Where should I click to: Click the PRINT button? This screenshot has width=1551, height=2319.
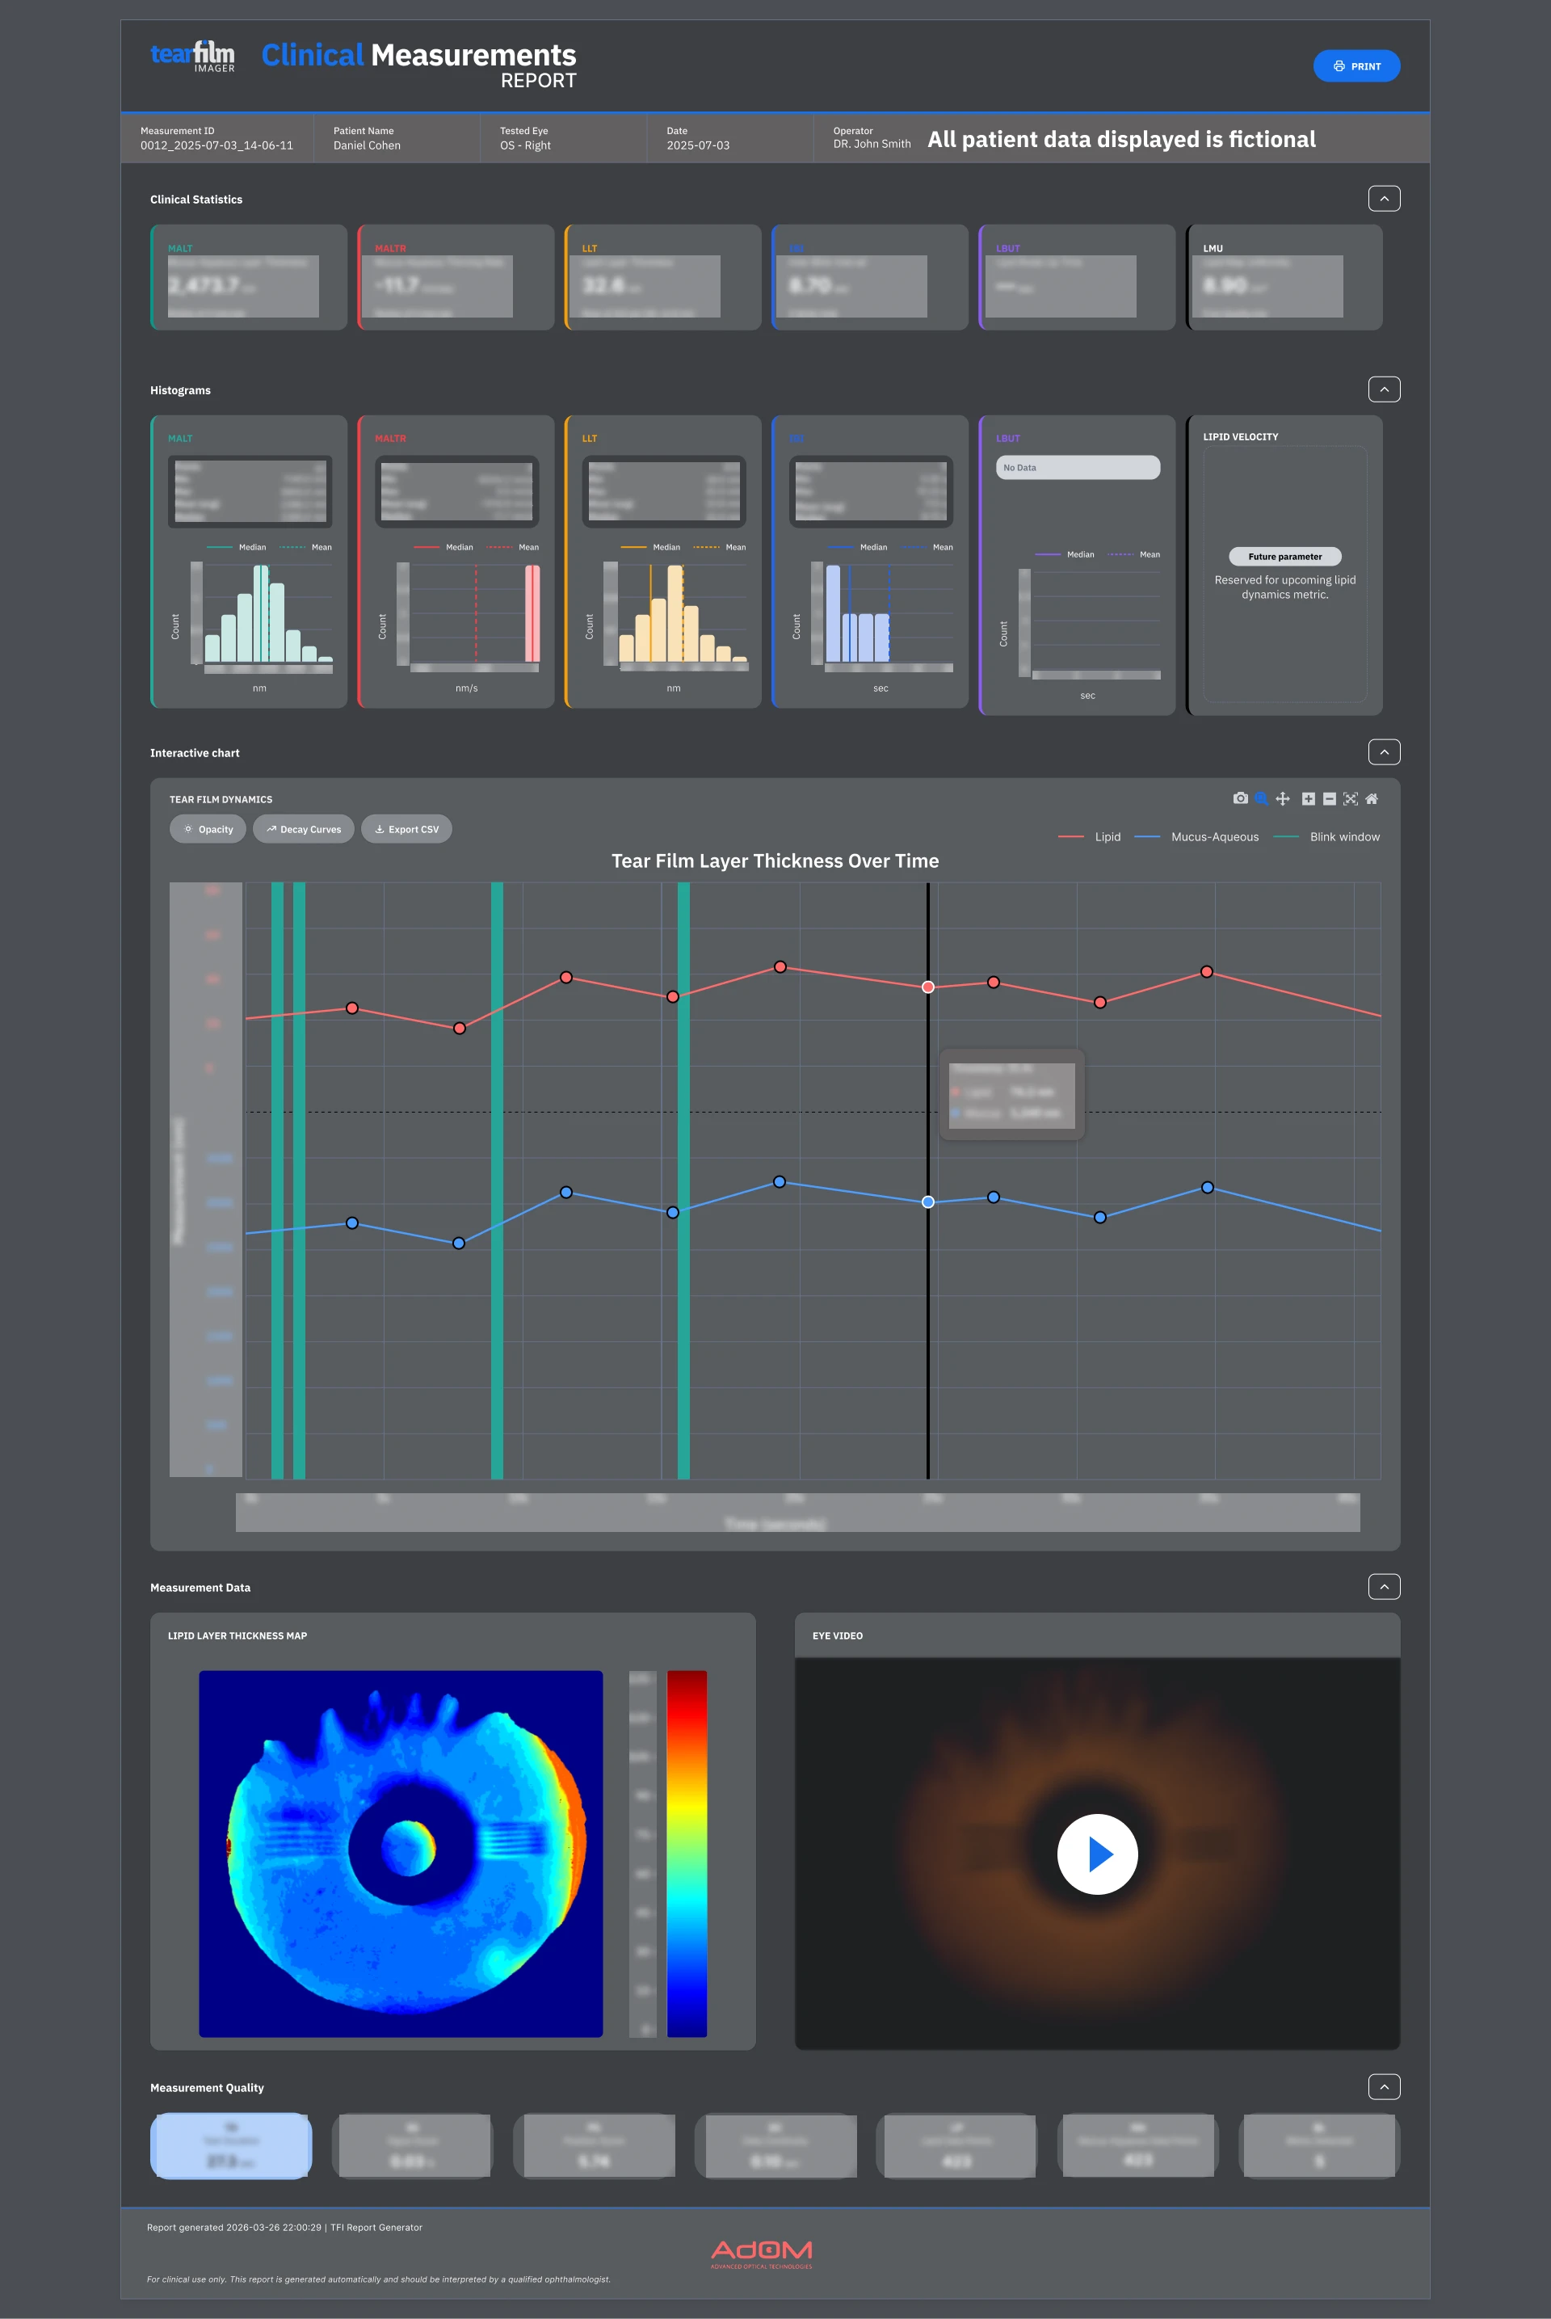point(1356,66)
